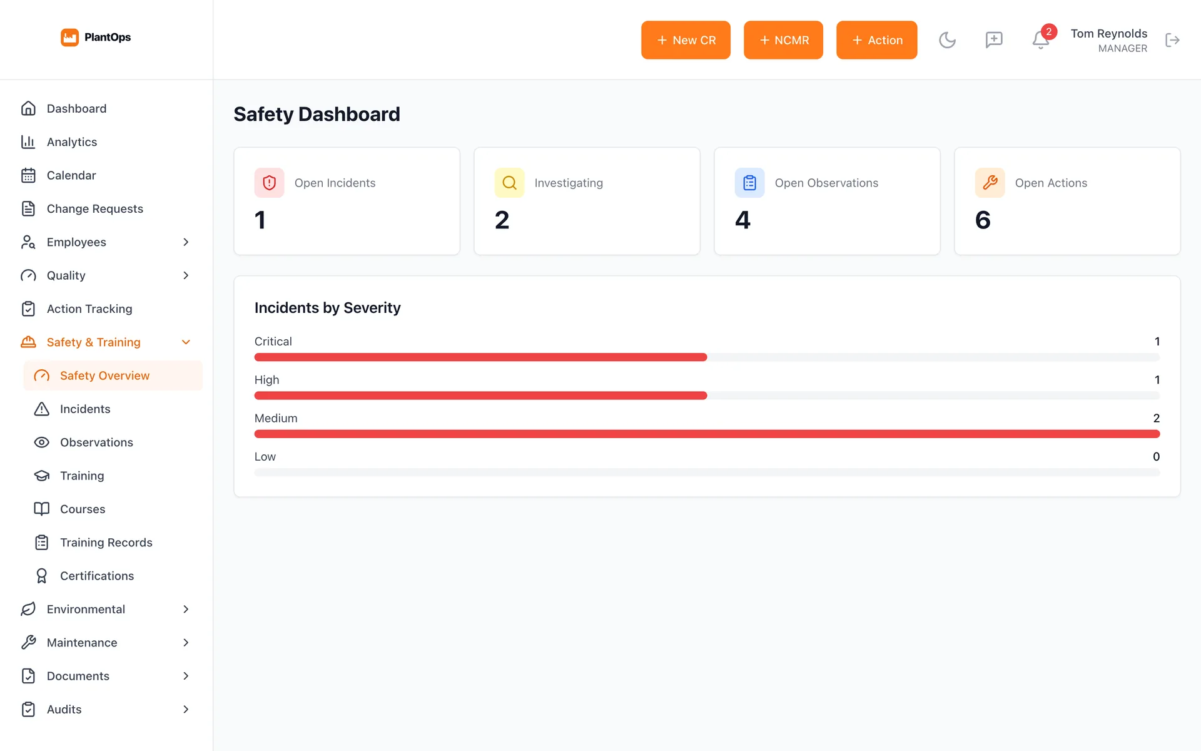Click the Low severity label
Screen dimensions: 1201x751
coord(265,457)
